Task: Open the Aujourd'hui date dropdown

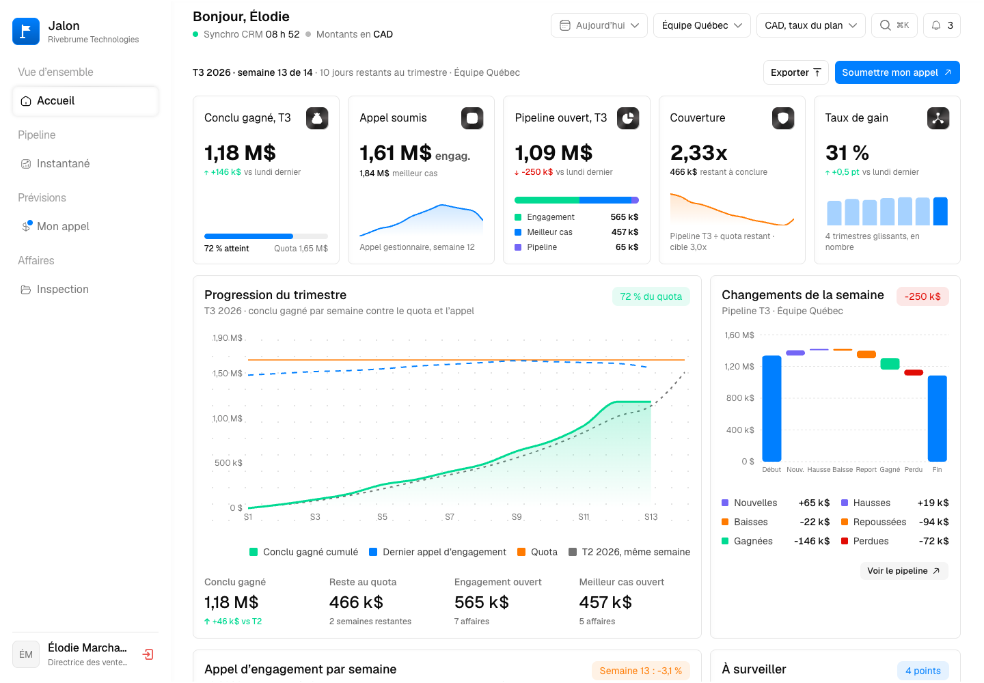Action: (x=599, y=25)
